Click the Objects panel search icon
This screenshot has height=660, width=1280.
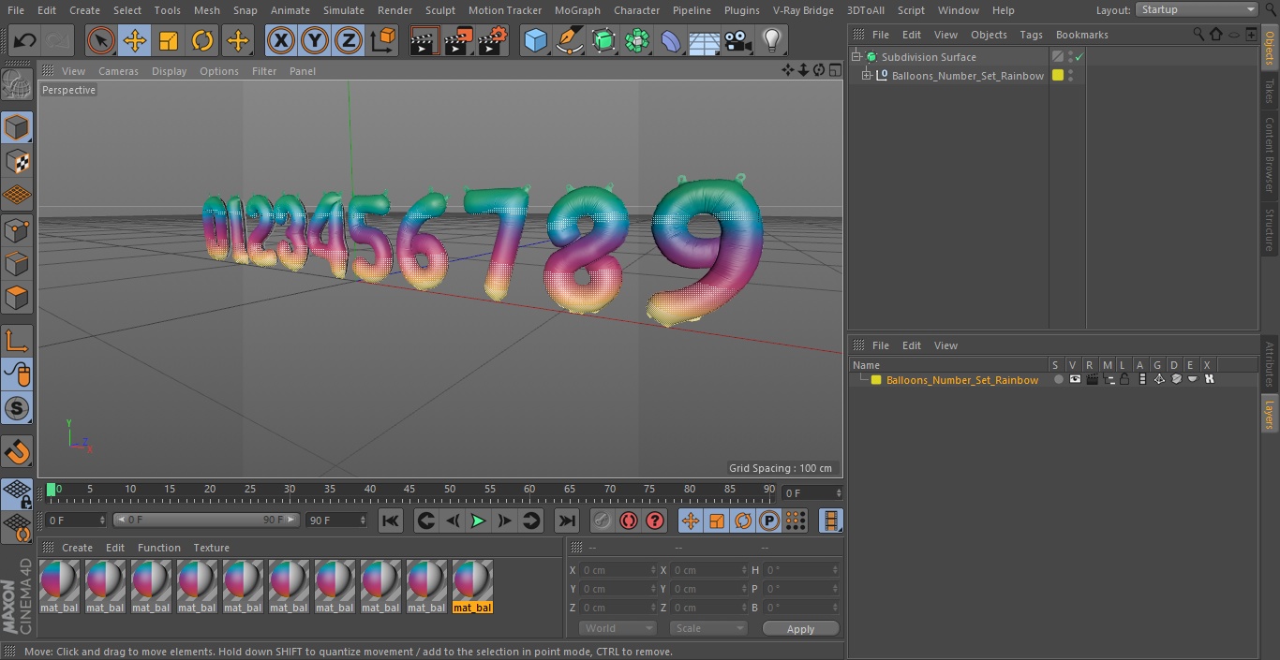tap(1198, 35)
